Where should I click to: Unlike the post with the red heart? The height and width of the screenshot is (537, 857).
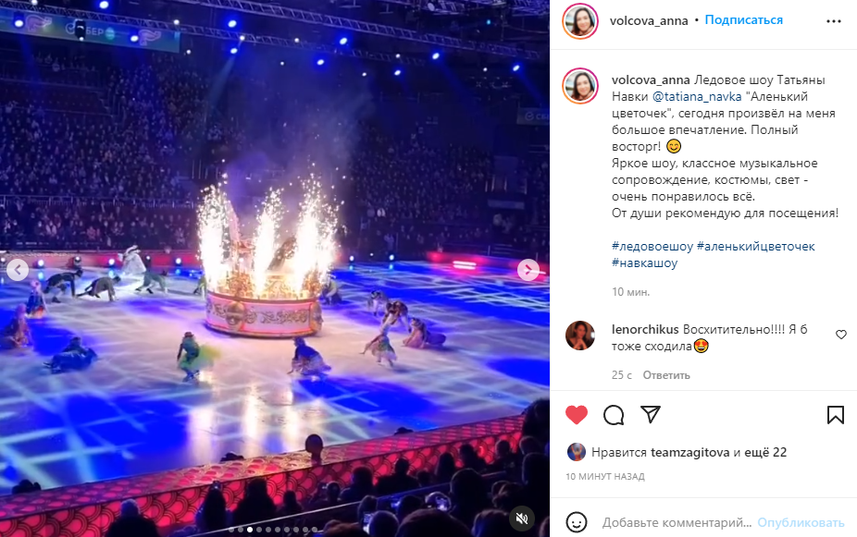tap(576, 415)
